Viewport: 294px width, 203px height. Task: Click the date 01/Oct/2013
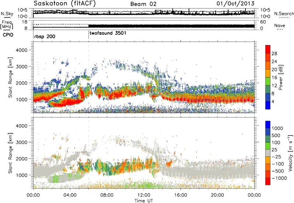236,4
